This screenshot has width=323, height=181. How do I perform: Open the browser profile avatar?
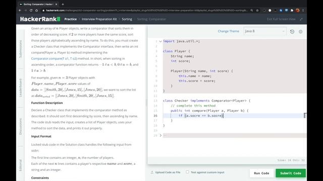[x=297, y=10]
